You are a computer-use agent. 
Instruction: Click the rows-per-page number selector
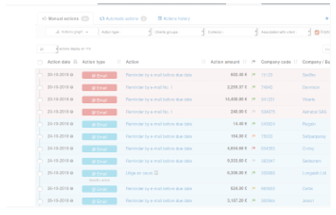(x=47, y=49)
